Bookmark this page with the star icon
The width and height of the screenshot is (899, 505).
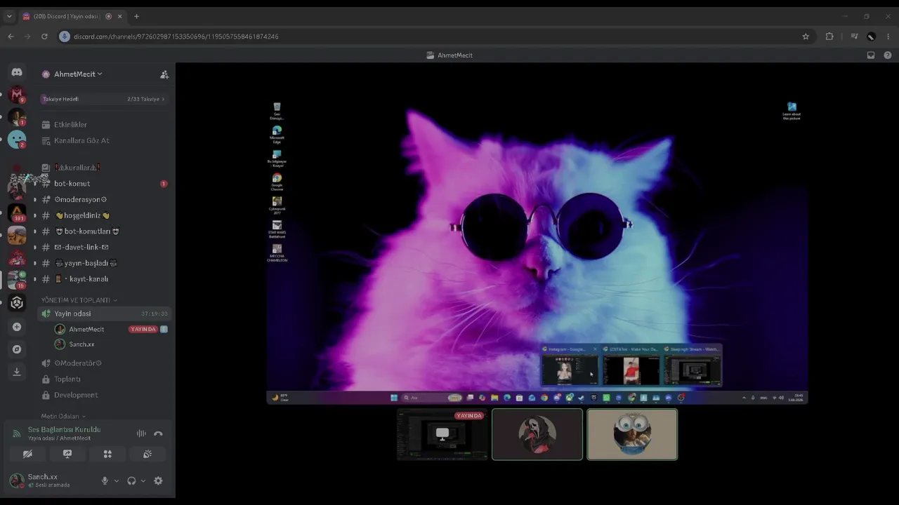[x=806, y=36]
